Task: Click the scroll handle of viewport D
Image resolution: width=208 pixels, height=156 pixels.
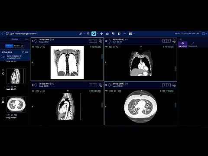Action: point(175,105)
